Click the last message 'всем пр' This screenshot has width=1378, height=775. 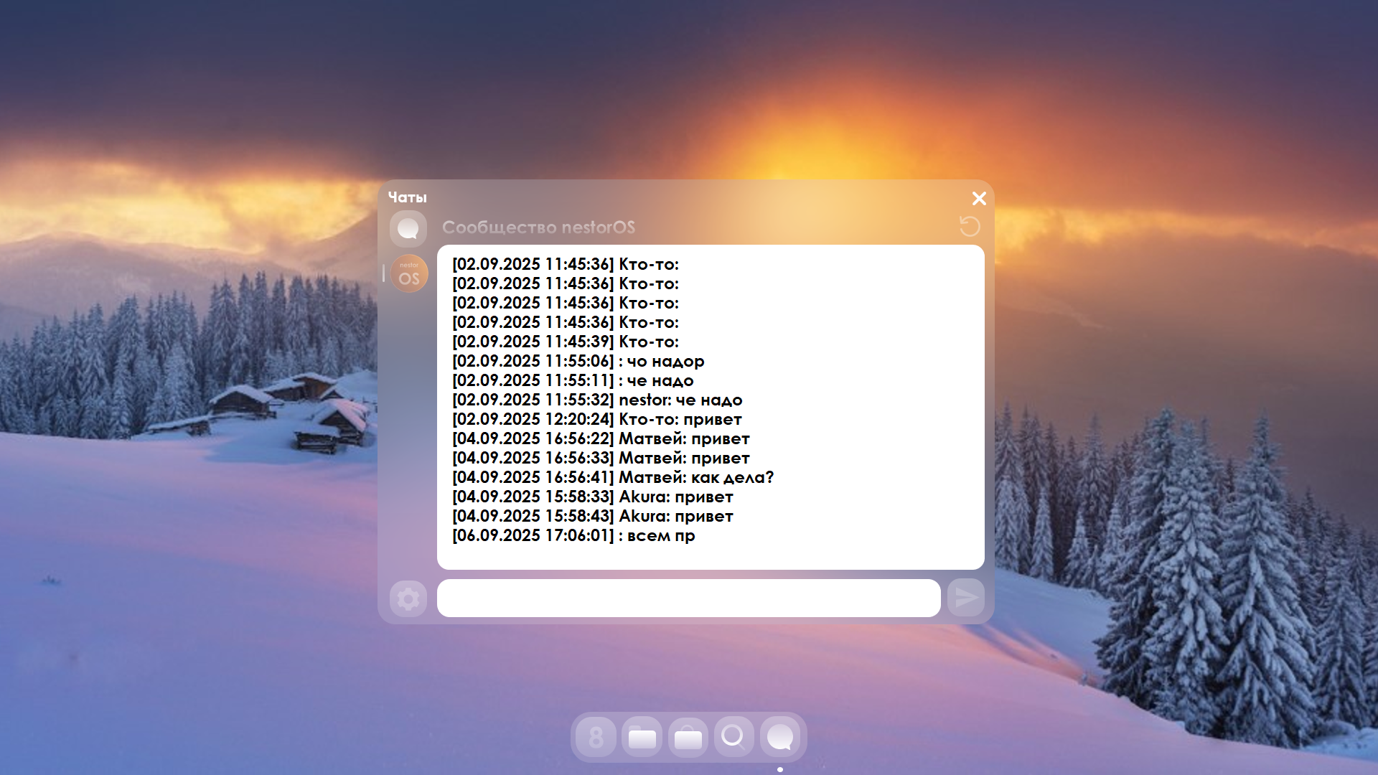click(573, 535)
